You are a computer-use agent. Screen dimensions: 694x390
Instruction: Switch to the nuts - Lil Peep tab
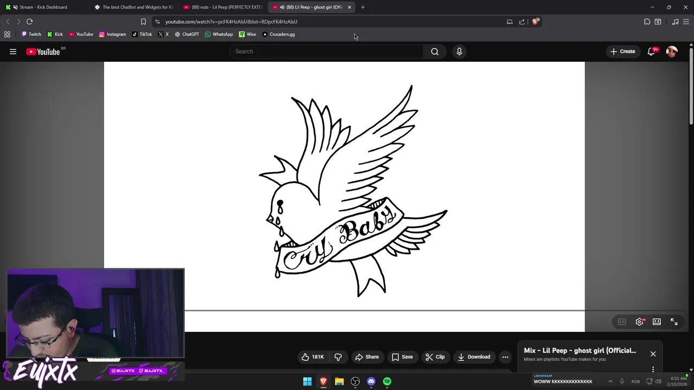(222, 7)
